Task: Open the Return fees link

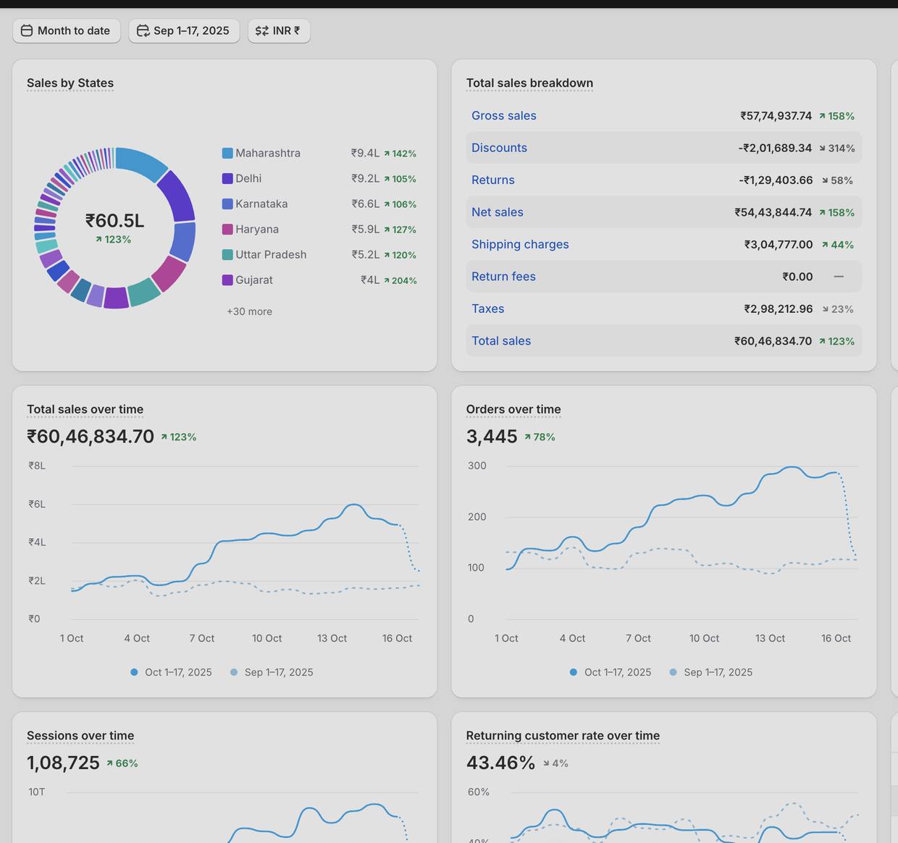Action: point(503,277)
